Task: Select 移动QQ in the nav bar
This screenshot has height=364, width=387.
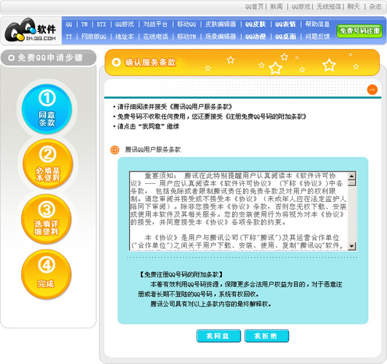Action: [186, 24]
